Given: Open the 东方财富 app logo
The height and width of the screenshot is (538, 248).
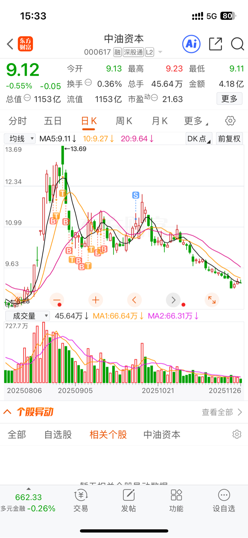Looking at the screenshot, I should tap(25, 44).
